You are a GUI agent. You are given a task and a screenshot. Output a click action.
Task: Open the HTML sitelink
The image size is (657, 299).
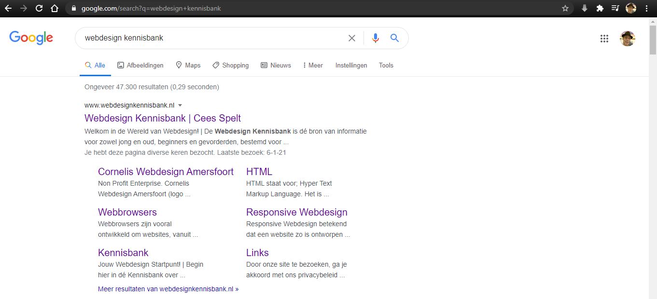(x=259, y=172)
